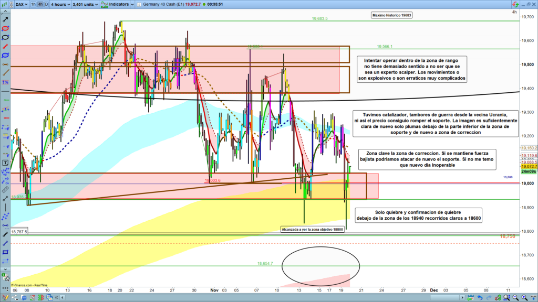The height and width of the screenshot is (302, 538).
Task: Click the candlestick chart style icon
Action: tap(5, 4)
